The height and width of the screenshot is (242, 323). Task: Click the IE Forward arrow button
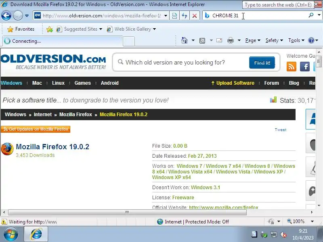click(x=18, y=15)
